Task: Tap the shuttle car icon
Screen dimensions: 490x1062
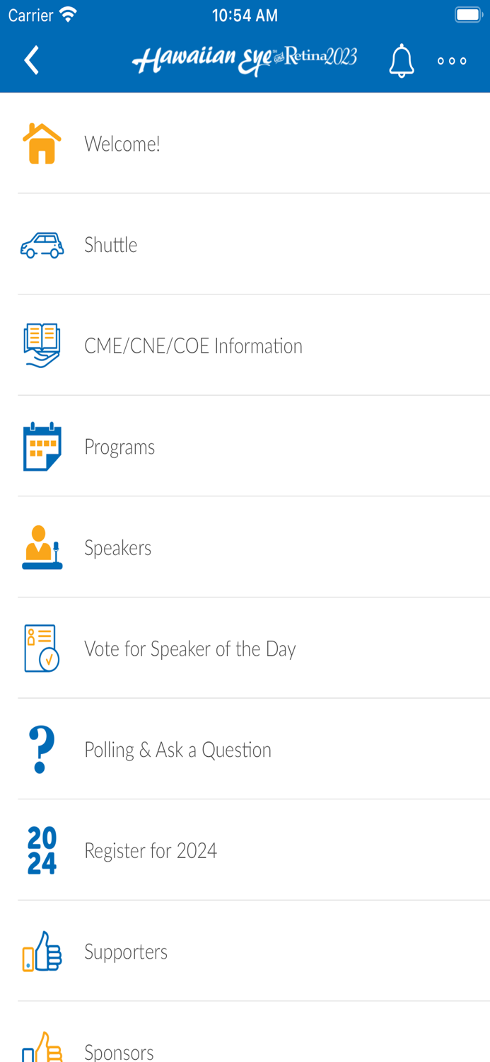Action: click(42, 245)
